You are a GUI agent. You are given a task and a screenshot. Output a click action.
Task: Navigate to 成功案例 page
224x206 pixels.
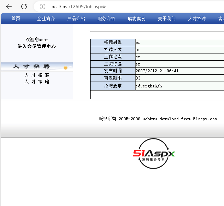(137, 19)
